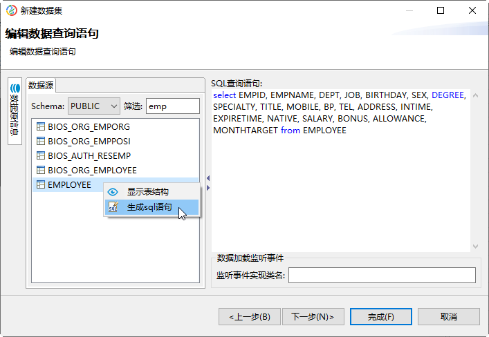Click the table icon beside EMPLOYEE
Viewport: 489px width, 337px height.
pos(41,185)
